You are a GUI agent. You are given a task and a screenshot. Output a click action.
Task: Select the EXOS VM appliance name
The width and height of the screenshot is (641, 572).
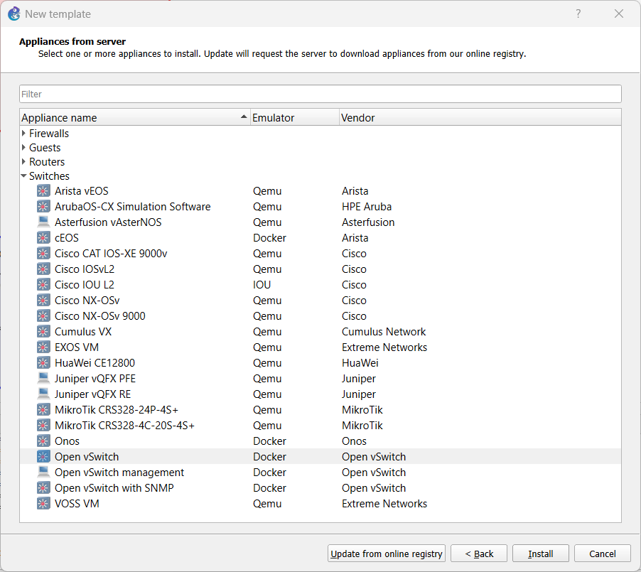click(x=77, y=347)
